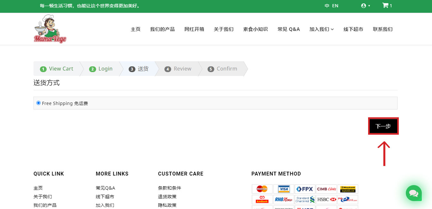Go back to the View Cart step
Viewport: 432px width, 209px height.
[x=57, y=69]
